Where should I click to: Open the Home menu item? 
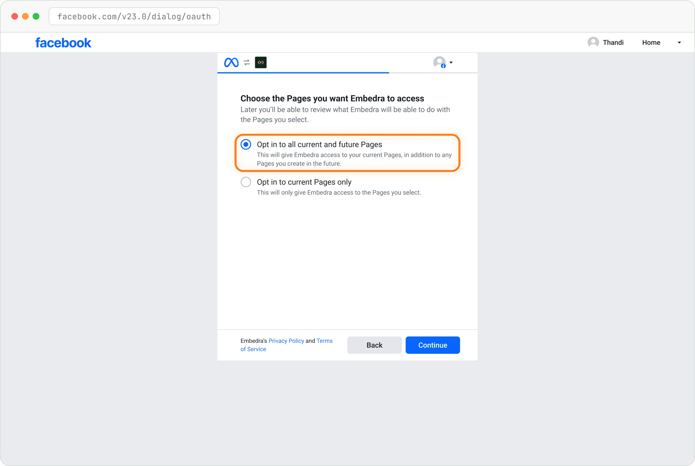pyautogui.click(x=651, y=43)
